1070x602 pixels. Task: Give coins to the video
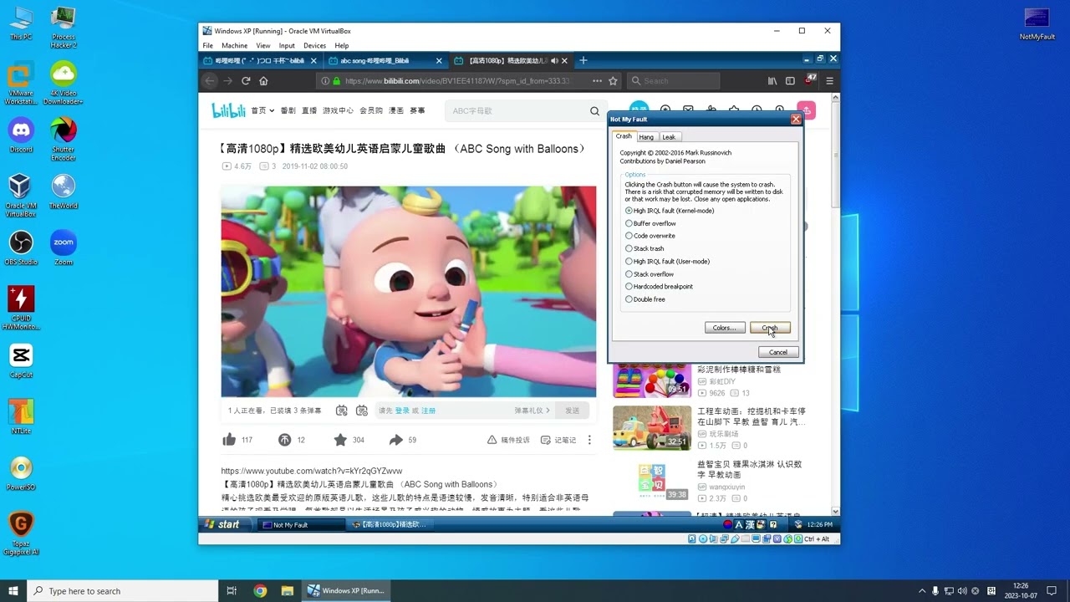(x=284, y=440)
